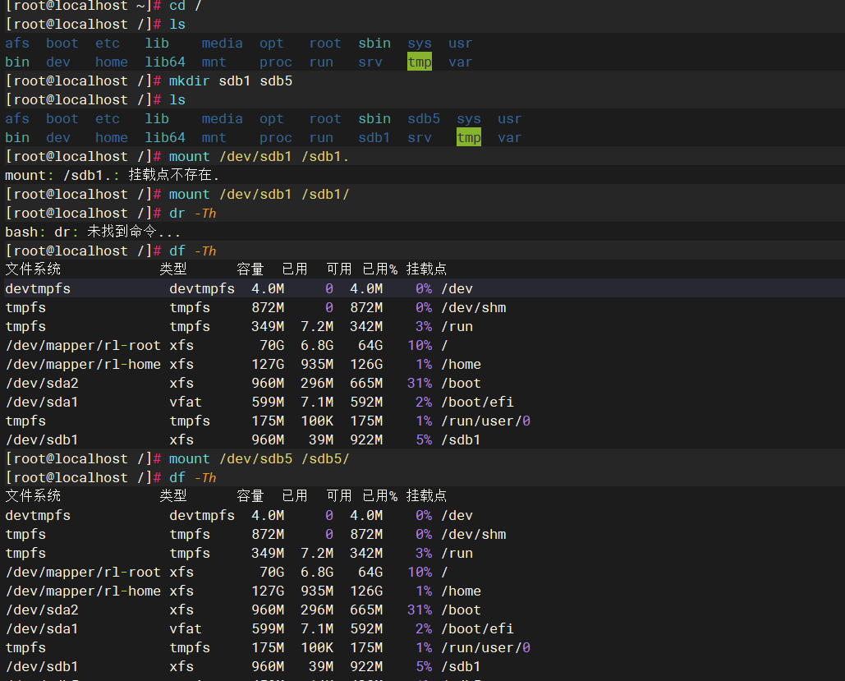Click '/dev/sda1' filesystem in second df output
Image resolution: width=845 pixels, height=681 pixels.
(x=42, y=628)
